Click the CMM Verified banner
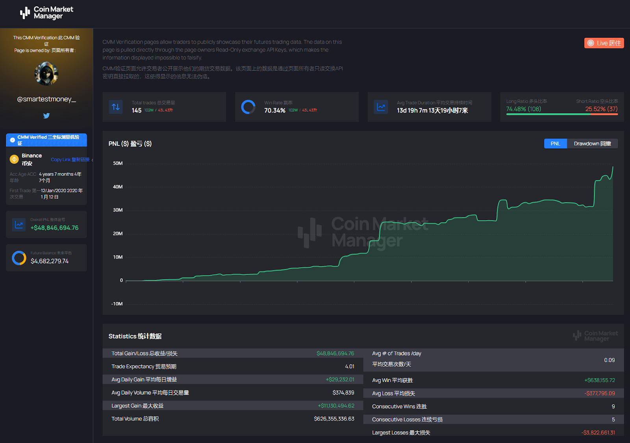 pyautogui.click(x=46, y=140)
